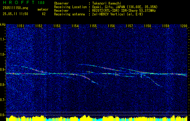Click the 1158 time marker
The height and width of the screenshot is (121, 190).
pyautogui.click(x=148, y=26)
